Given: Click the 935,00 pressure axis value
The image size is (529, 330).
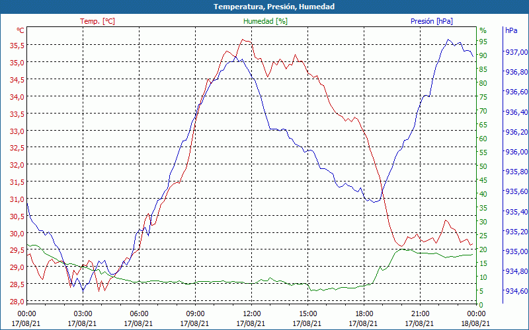Looking at the screenshot, I should (x=516, y=251).
